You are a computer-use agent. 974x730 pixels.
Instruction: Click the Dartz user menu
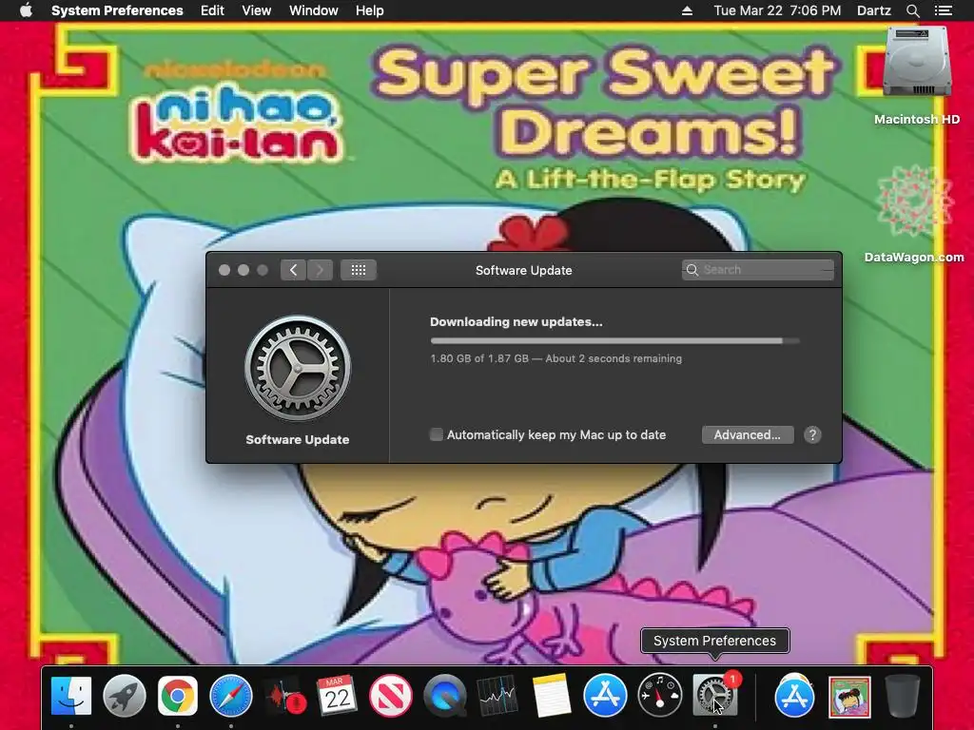click(874, 10)
